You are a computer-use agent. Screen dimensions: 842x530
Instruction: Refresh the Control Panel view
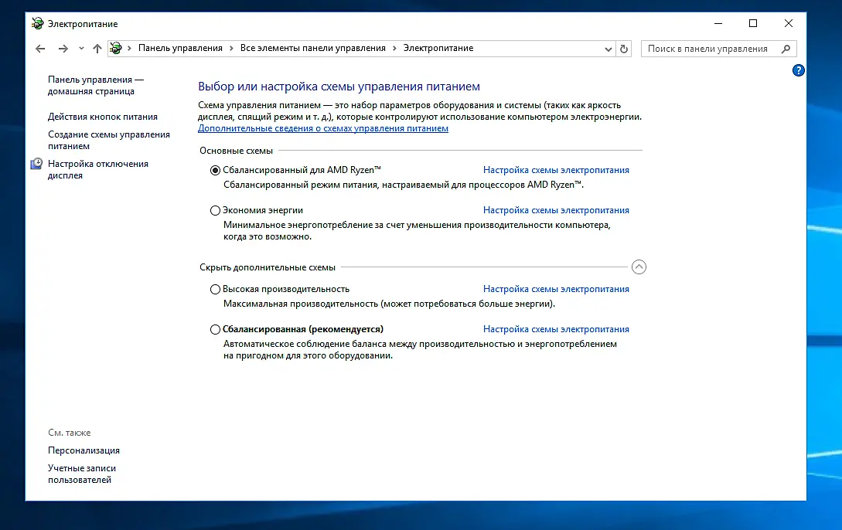point(623,49)
